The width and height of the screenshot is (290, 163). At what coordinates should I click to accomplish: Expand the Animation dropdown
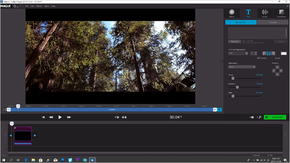242,67
